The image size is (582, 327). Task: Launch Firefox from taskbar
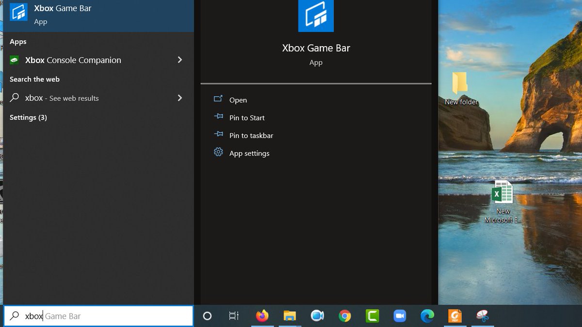(262, 316)
